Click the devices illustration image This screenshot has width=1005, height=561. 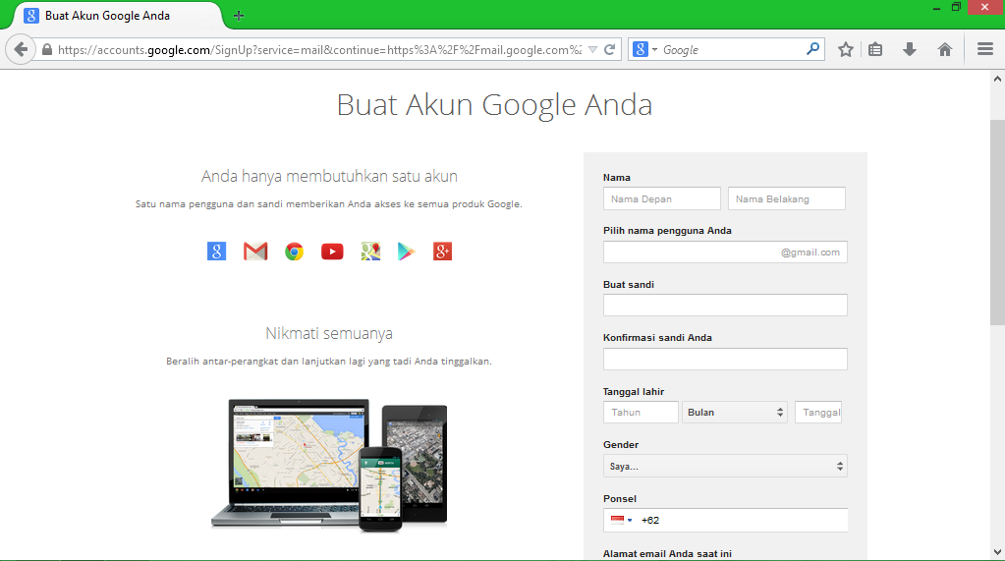329,465
